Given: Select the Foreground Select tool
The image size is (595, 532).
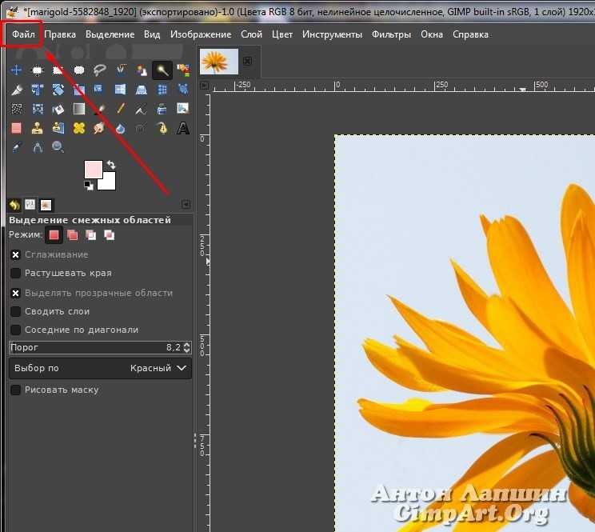Looking at the screenshot, I should (x=142, y=70).
